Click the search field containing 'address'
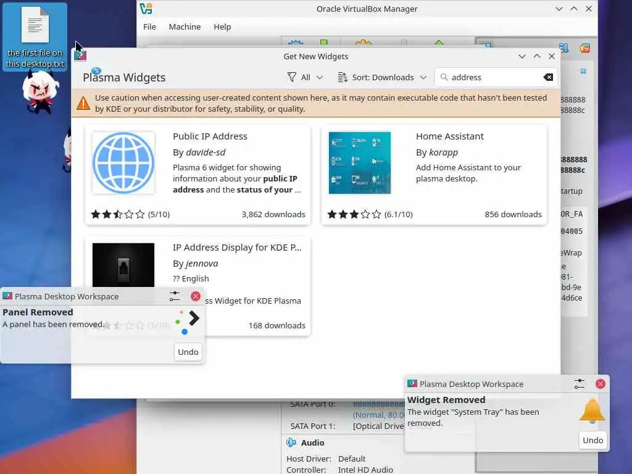 pos(496,77)
